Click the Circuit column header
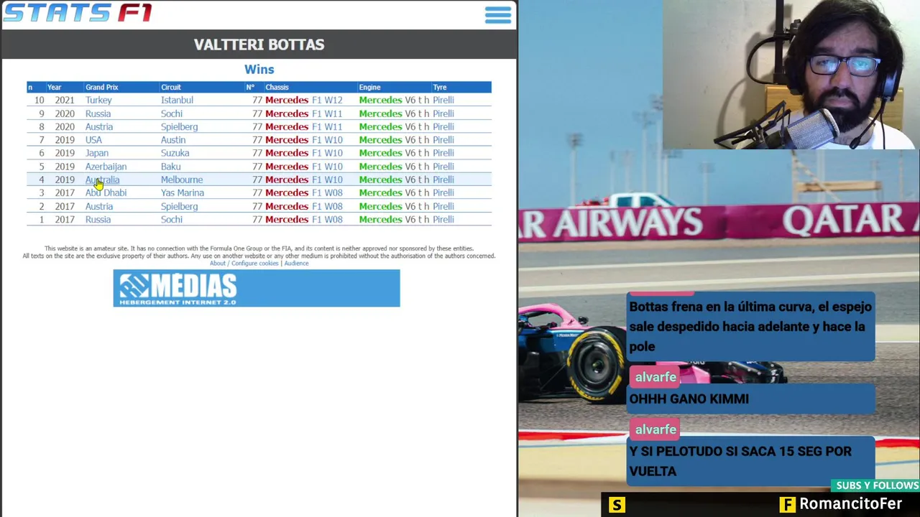920x517 pixels. pyautogui.click(x=171, y=87)
